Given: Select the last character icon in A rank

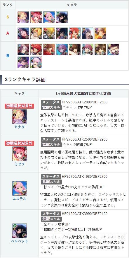Looking at the screenshot, I should [x=100, y=33].
